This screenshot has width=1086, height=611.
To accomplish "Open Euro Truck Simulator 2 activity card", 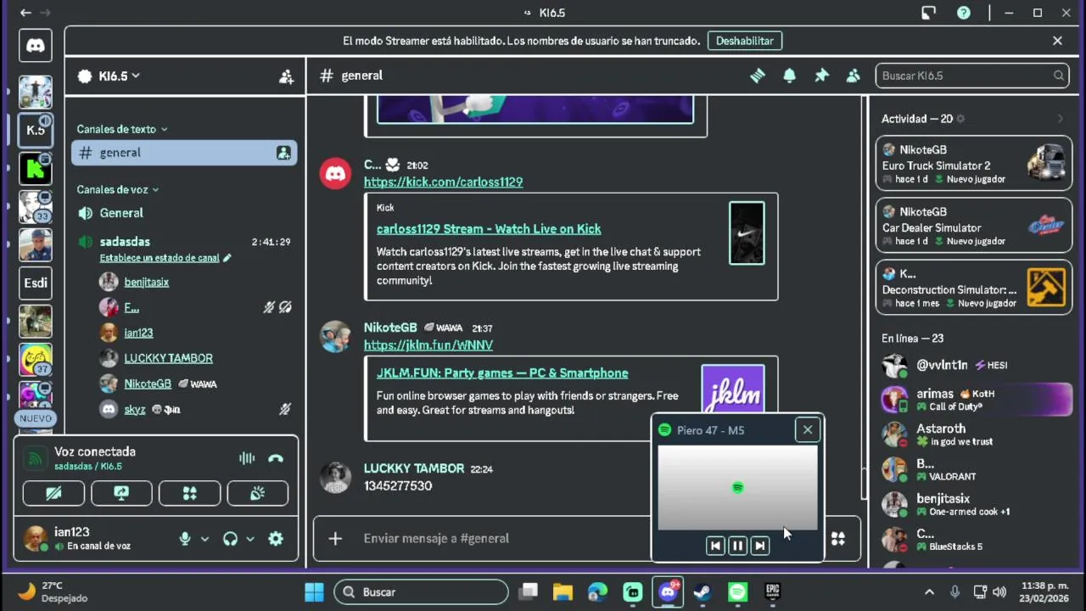I will [x=974, y=164].
